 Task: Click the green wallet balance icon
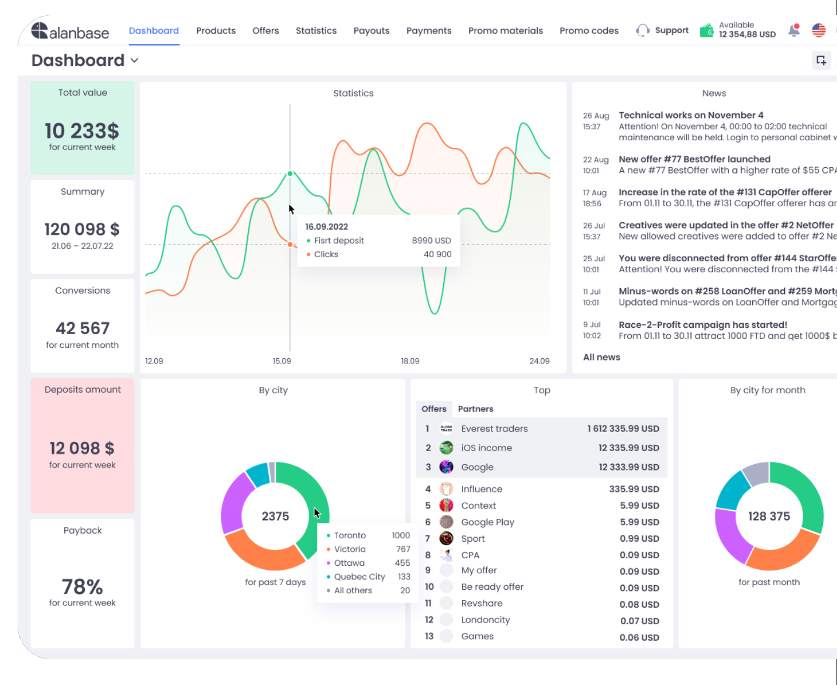coord(707,30)
